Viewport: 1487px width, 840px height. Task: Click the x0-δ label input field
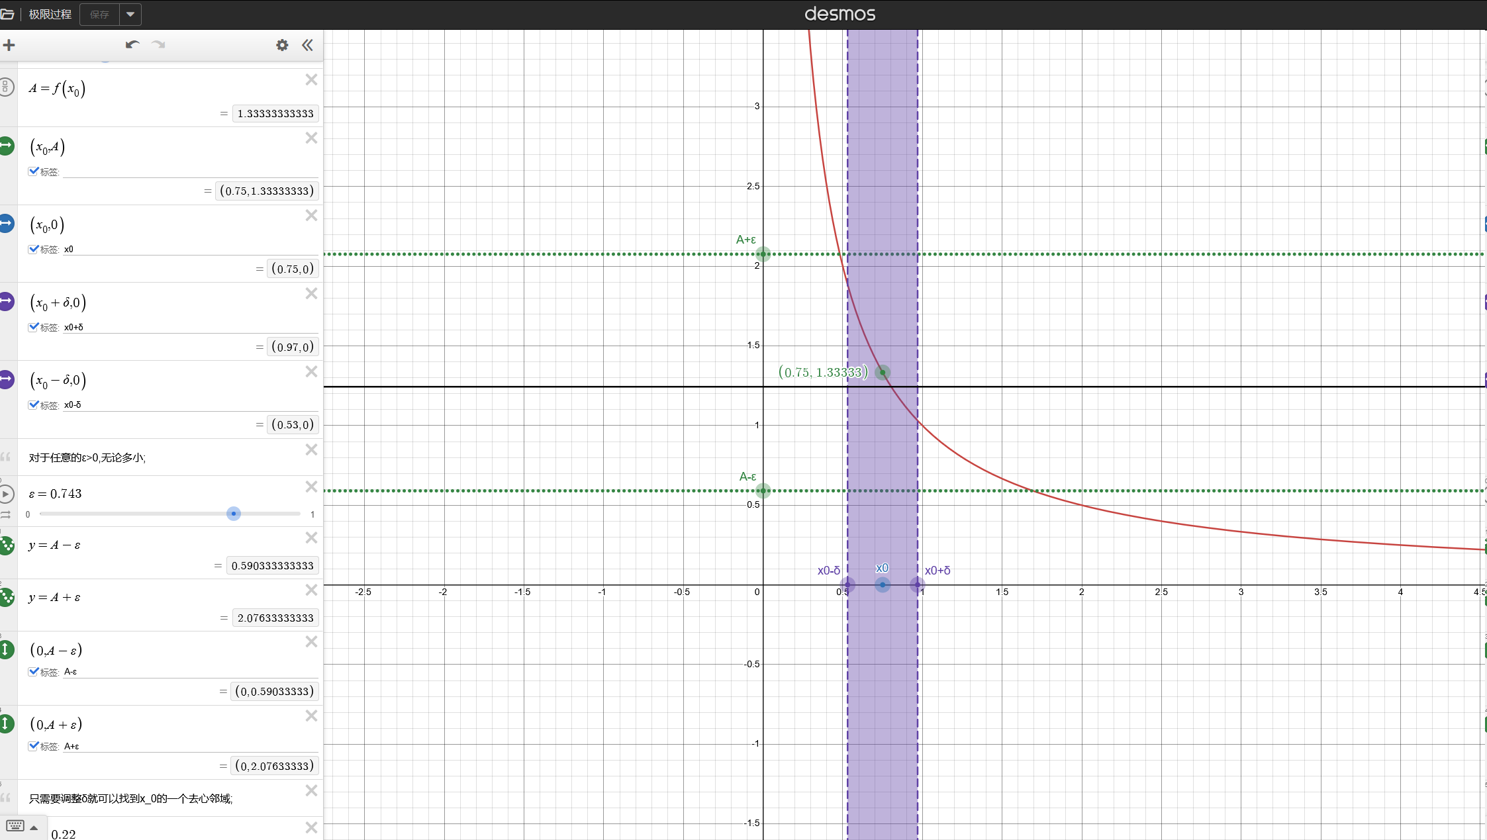(191, 404)
